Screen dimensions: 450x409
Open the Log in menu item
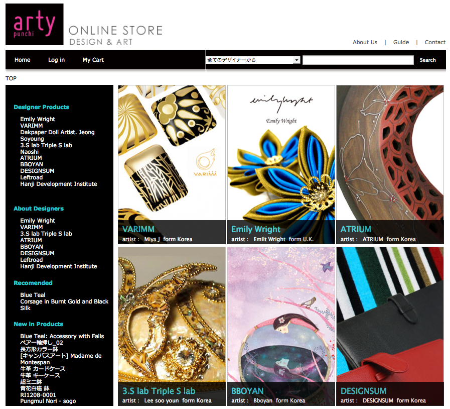(x=56, y=60)
